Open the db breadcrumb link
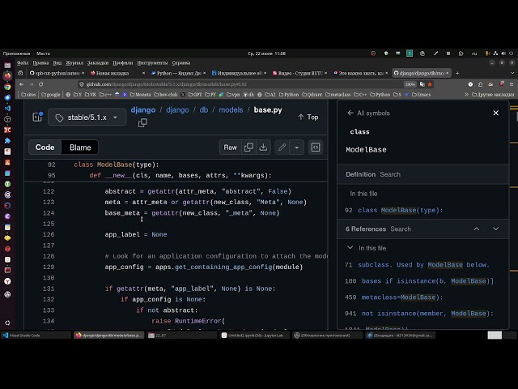Viewport: 518px width, 389px height. [x=204, y=110]
